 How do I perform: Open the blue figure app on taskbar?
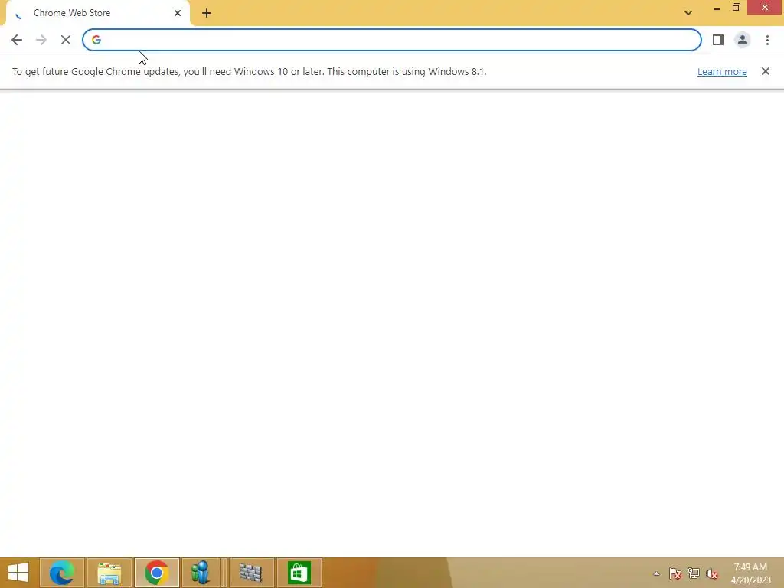(201, 573)
